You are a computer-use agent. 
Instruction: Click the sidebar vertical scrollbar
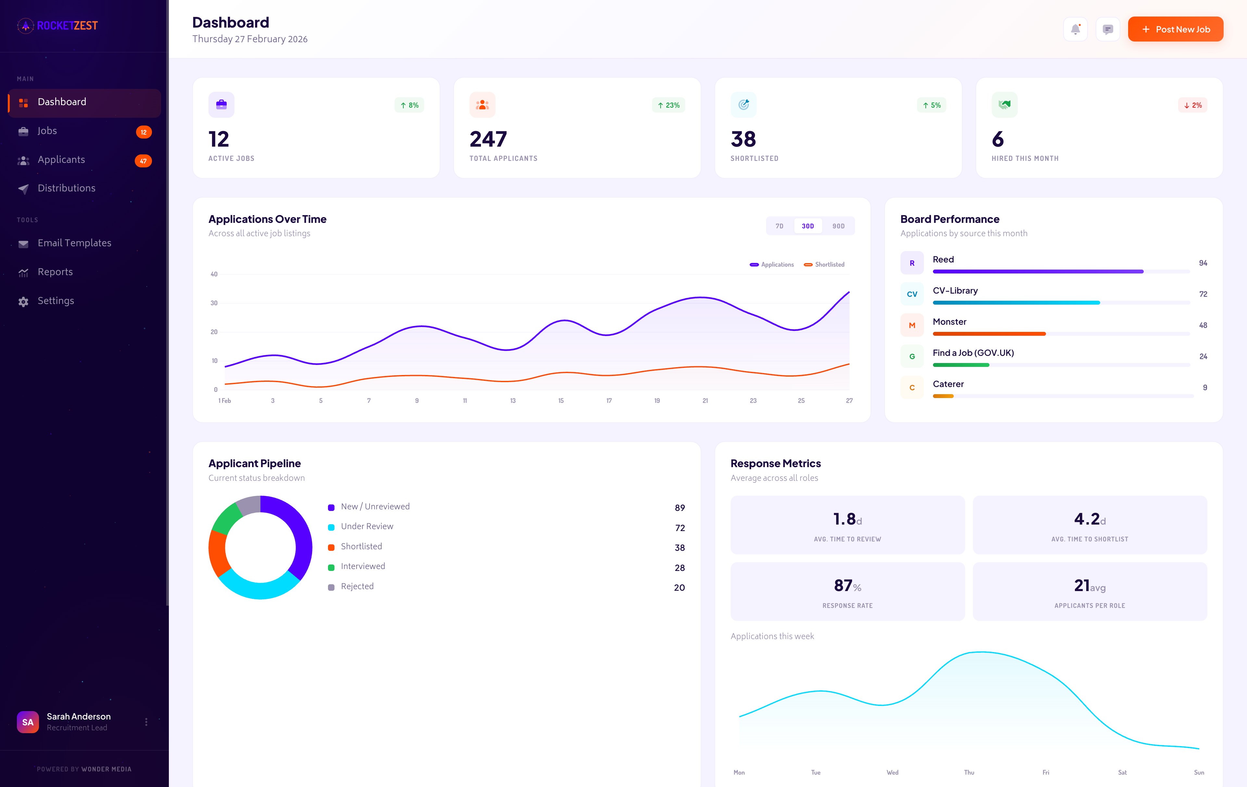[167, 303]
